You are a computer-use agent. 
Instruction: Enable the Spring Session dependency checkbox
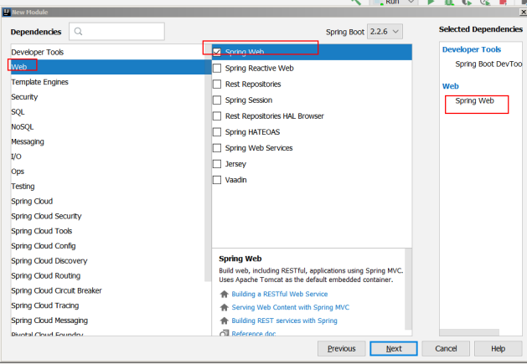coord(217,100)
